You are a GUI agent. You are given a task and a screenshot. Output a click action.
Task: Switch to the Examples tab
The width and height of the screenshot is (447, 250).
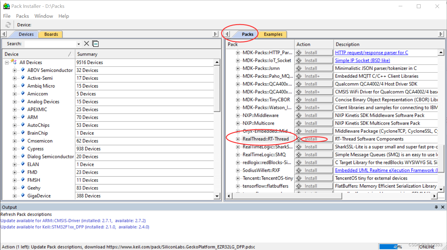point(273,34)
